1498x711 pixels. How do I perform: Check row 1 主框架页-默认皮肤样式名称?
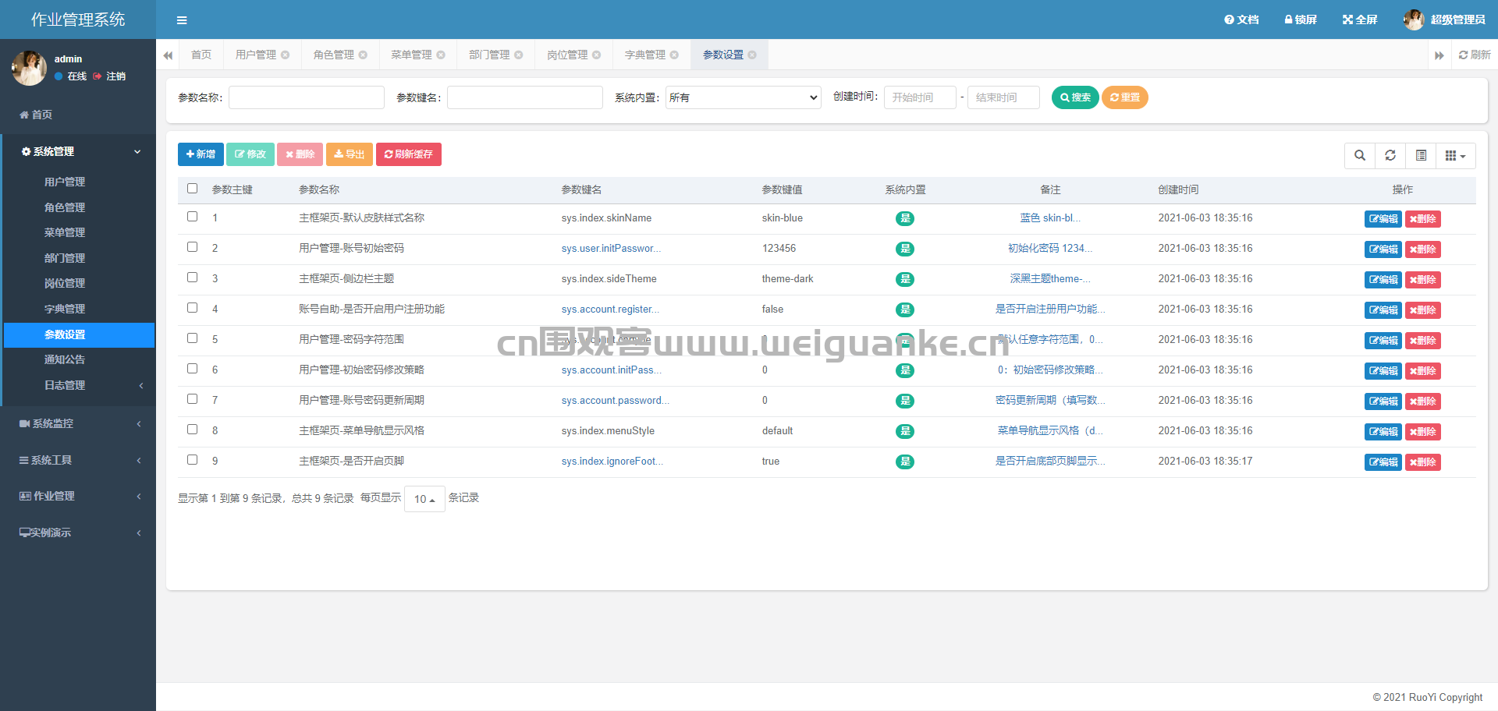[193, 217]
